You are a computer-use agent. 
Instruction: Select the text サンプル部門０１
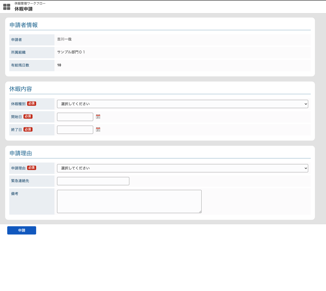(71, 52)
